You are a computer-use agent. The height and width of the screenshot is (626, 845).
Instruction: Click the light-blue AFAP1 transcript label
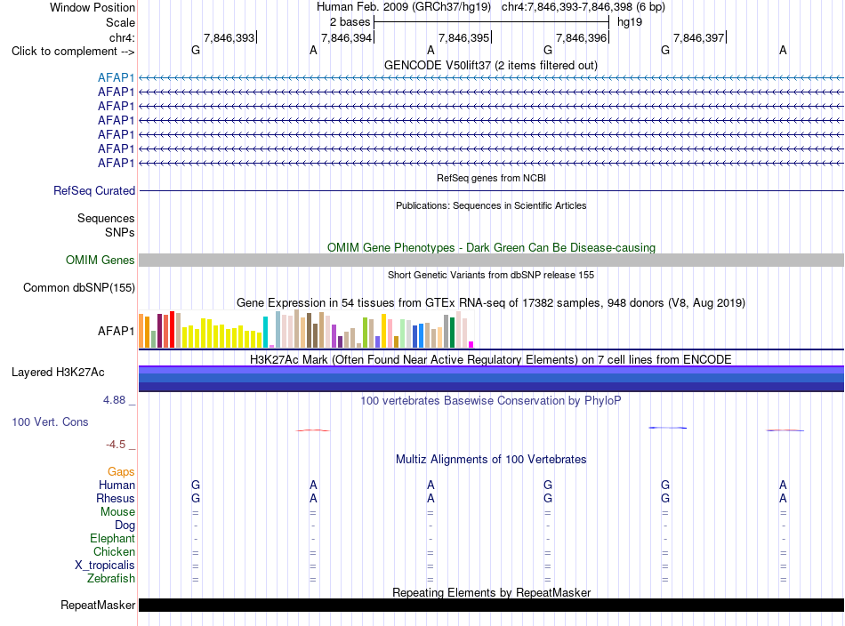click(116, 77)
